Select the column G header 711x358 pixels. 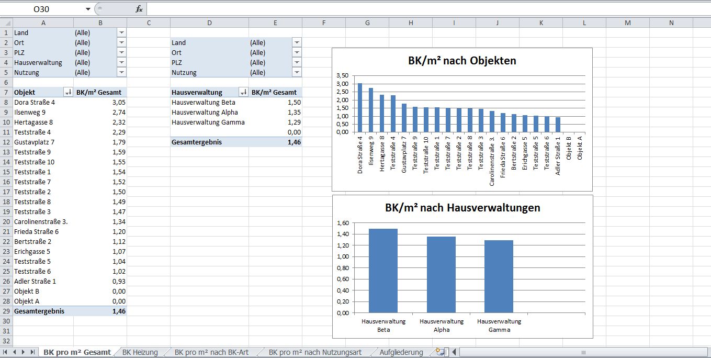367,23
